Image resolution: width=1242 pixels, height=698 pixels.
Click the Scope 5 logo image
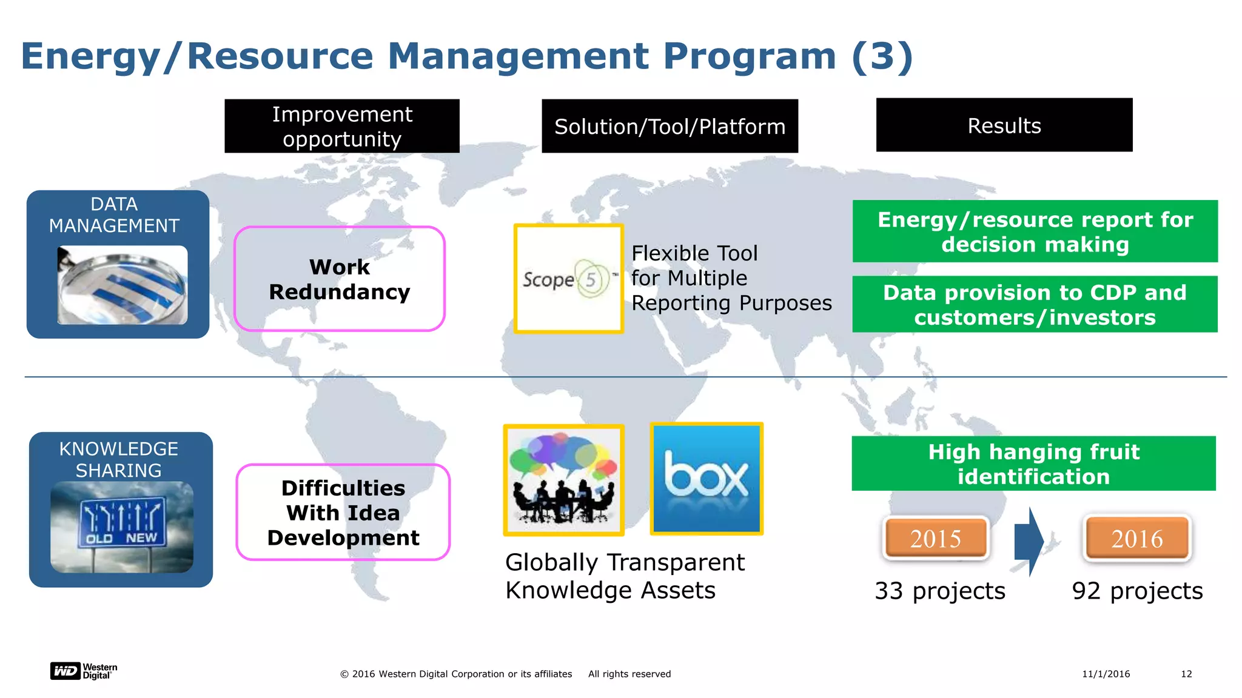pos(568,279)
